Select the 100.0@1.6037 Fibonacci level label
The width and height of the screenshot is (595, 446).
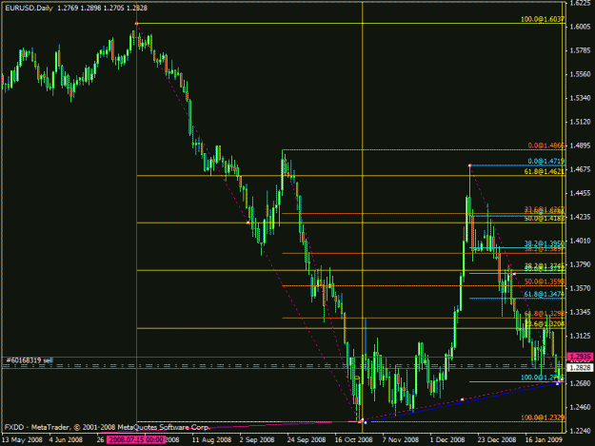click(x=543, y=19)
